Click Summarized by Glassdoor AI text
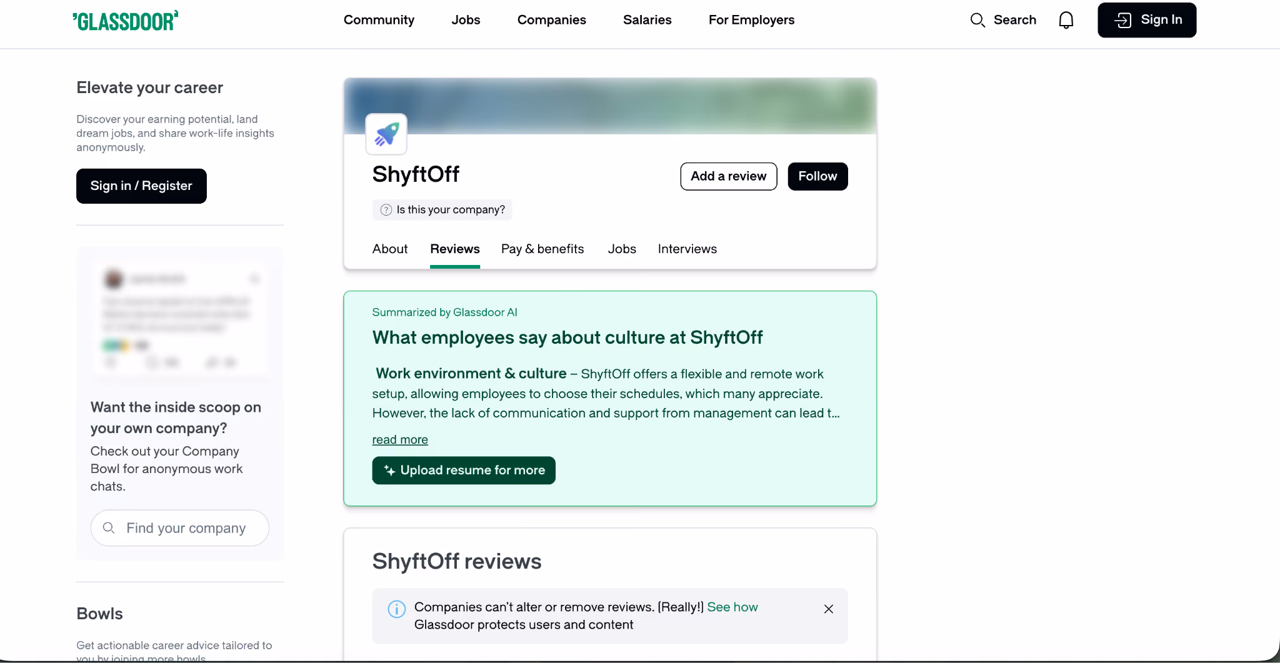This screenshot has width=1280, height=663. click(x=445, y=312)
